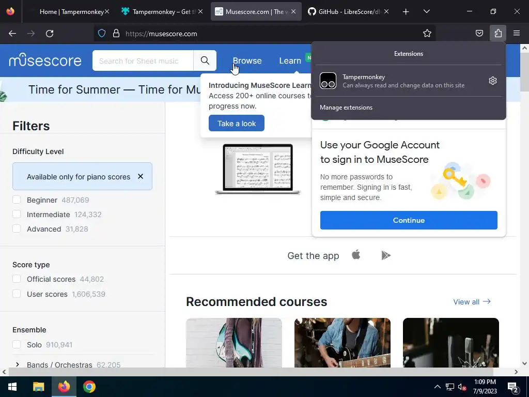Bookmark this page with star icon
The image size is (529, 397).
pos(427,34)
